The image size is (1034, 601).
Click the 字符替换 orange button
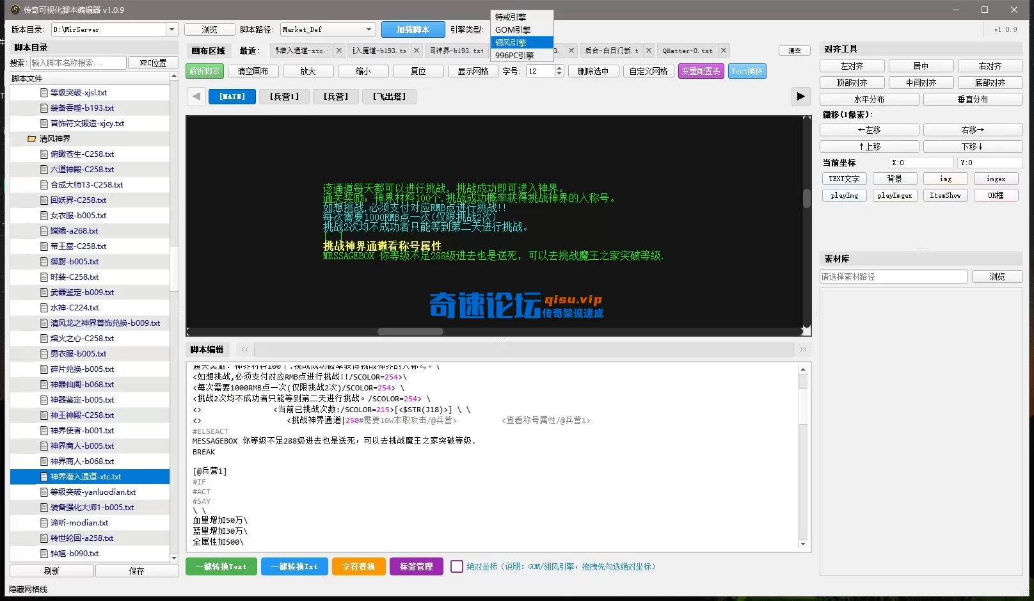(x=358, y=566)
